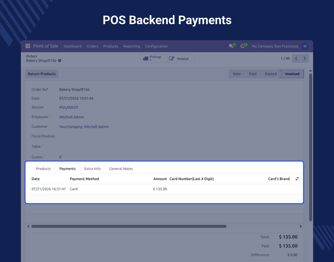Image resolution: width=334 pixels, height=262 pixels.
Task: Open session link POS/00029
Action: 68,107
